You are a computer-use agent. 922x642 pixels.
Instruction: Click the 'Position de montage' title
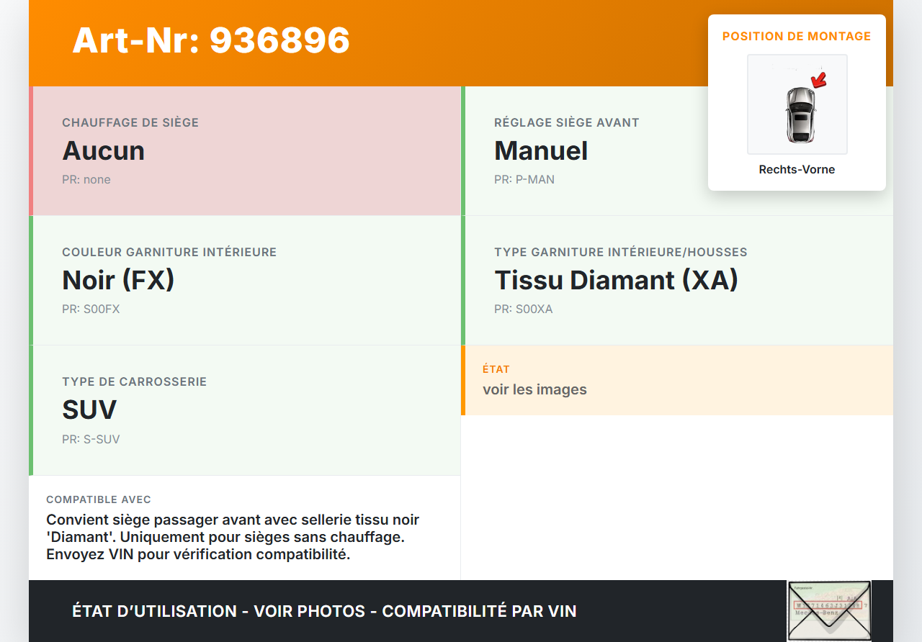[797, 36]
